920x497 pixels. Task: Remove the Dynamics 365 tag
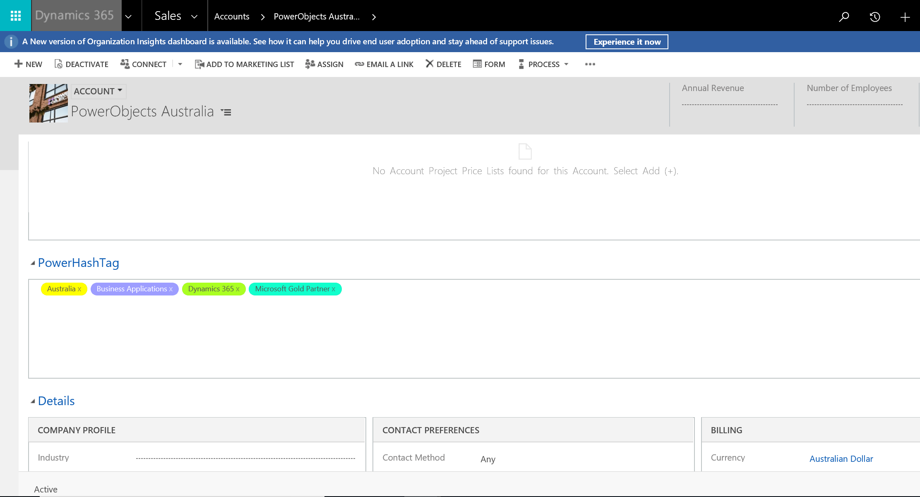pyautogui.click(x=238, y=289)
